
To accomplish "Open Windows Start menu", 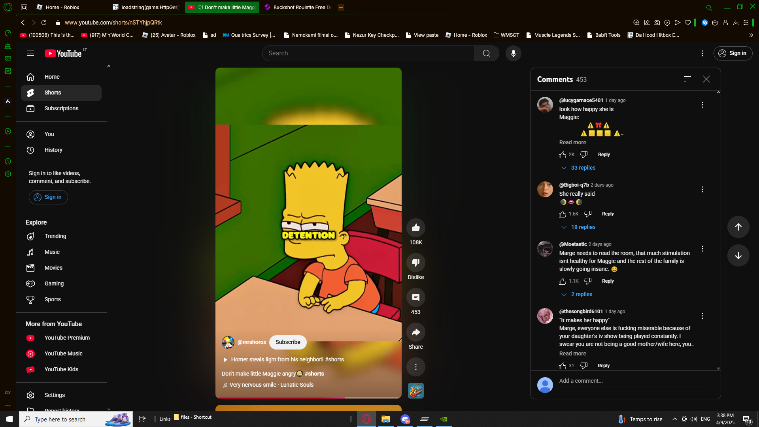I will pyautogui.click(x=9, y=419).
